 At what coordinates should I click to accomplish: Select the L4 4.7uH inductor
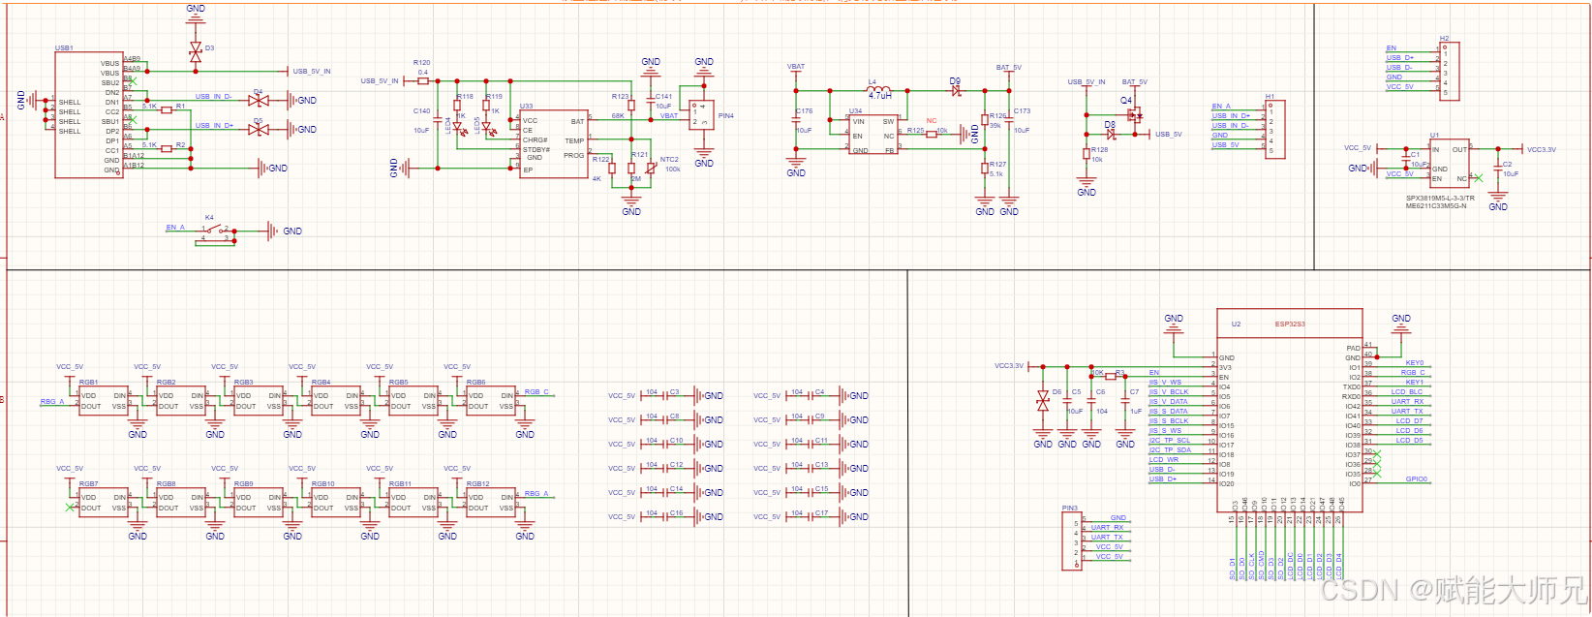coord(878,90)
